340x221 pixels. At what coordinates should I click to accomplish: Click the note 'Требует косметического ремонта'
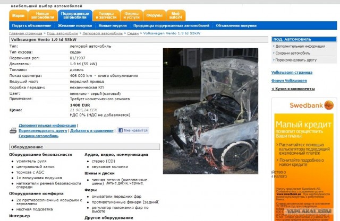coord(100,99)
